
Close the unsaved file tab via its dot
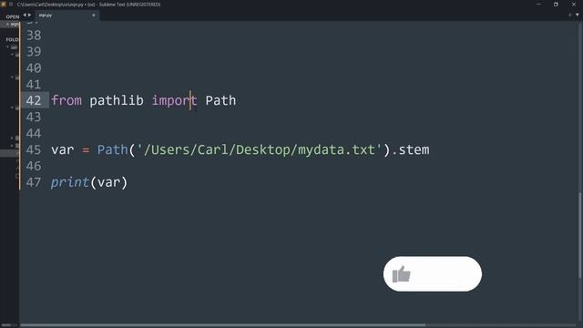[x=93, y=15]
